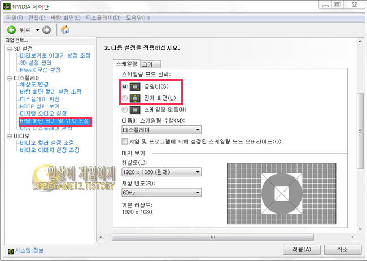The image size is (367, 261).
Task: Open 디스플레이 회전
Action: point(40,99)
